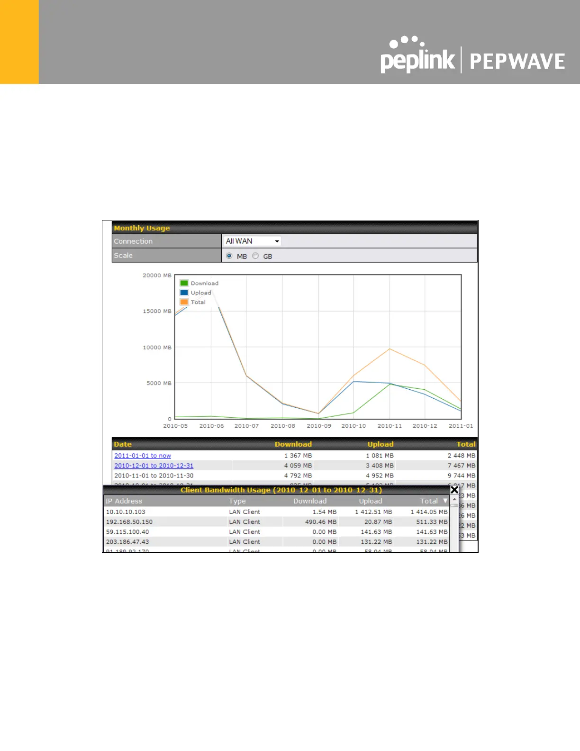Screen dimensions: 580x751
Task: Open the 2010-12-01 to 2010-12-31 link
Action: click(x=154, y=466)
